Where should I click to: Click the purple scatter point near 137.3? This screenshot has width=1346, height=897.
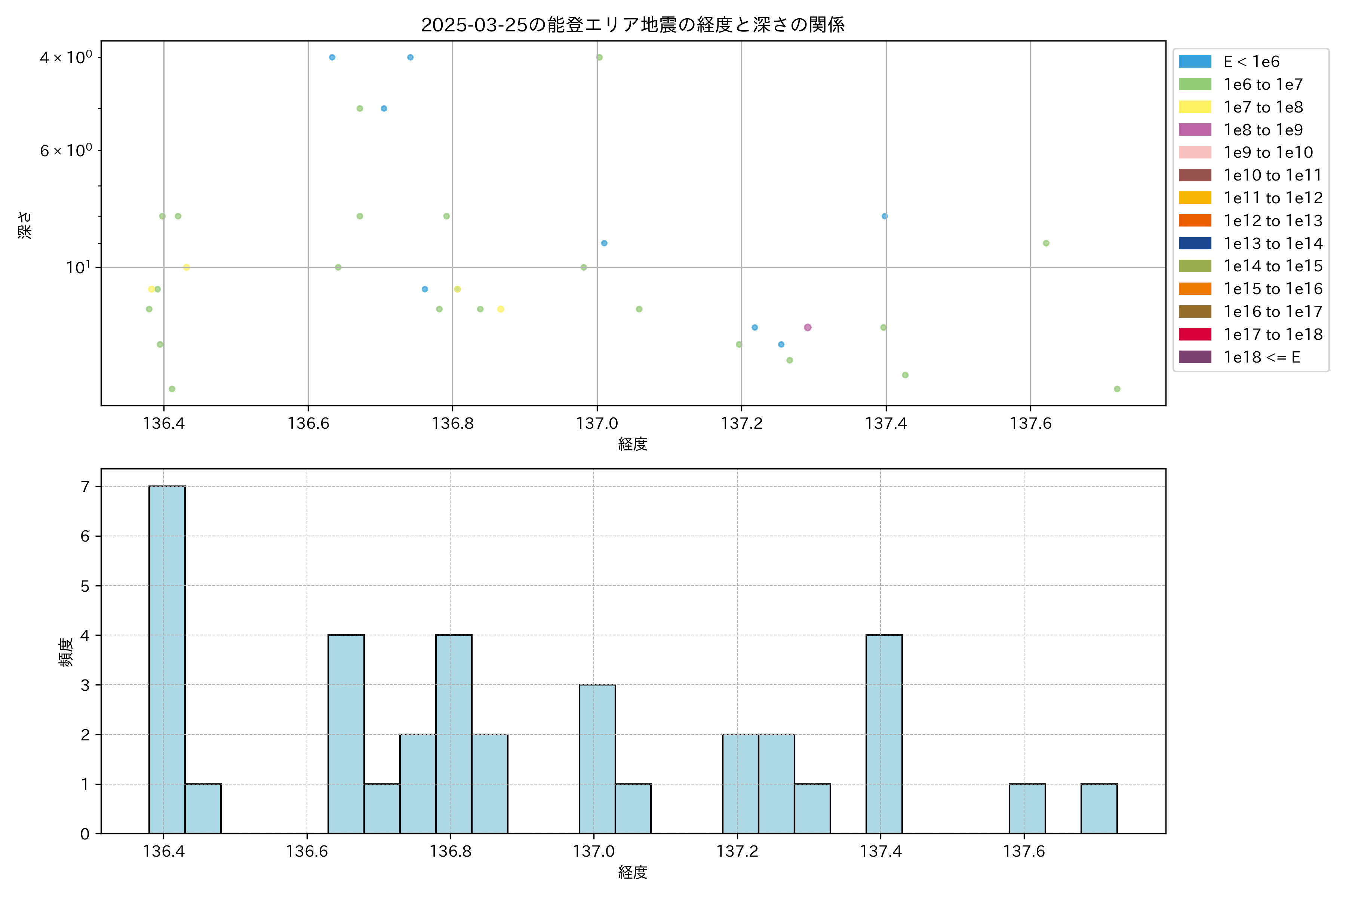click(808, 327)
